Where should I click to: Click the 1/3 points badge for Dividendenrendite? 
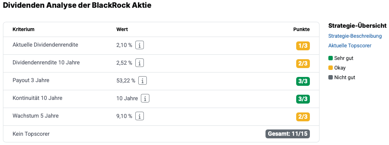pos(303,46)
